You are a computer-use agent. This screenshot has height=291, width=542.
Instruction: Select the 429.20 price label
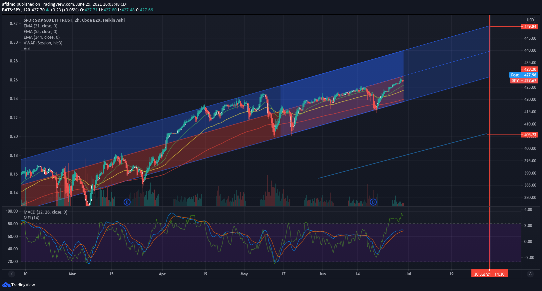[530, 69]
